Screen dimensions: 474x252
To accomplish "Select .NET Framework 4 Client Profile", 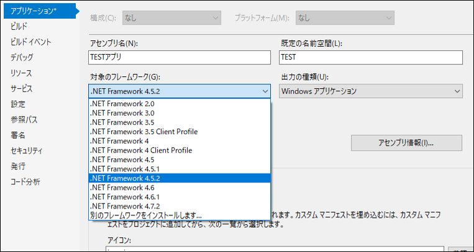I will coord(180,150).
